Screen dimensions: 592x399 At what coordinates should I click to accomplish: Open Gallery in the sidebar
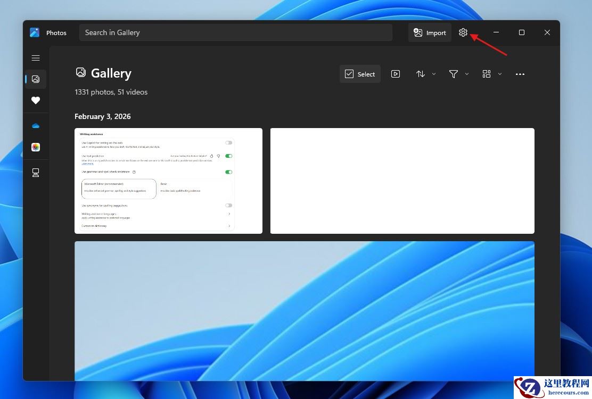[x=36, y=79]
